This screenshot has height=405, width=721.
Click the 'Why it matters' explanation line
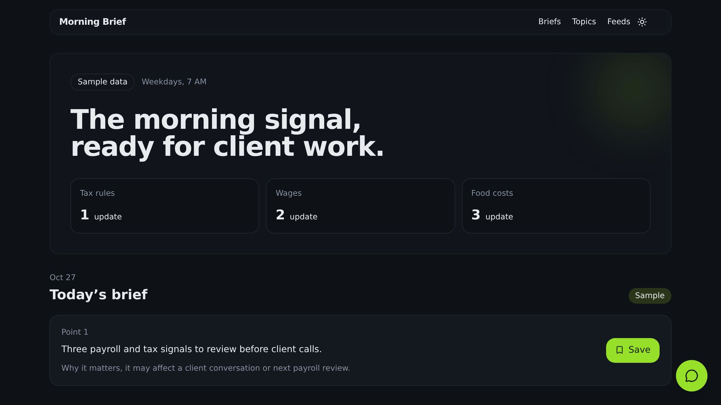206,368
